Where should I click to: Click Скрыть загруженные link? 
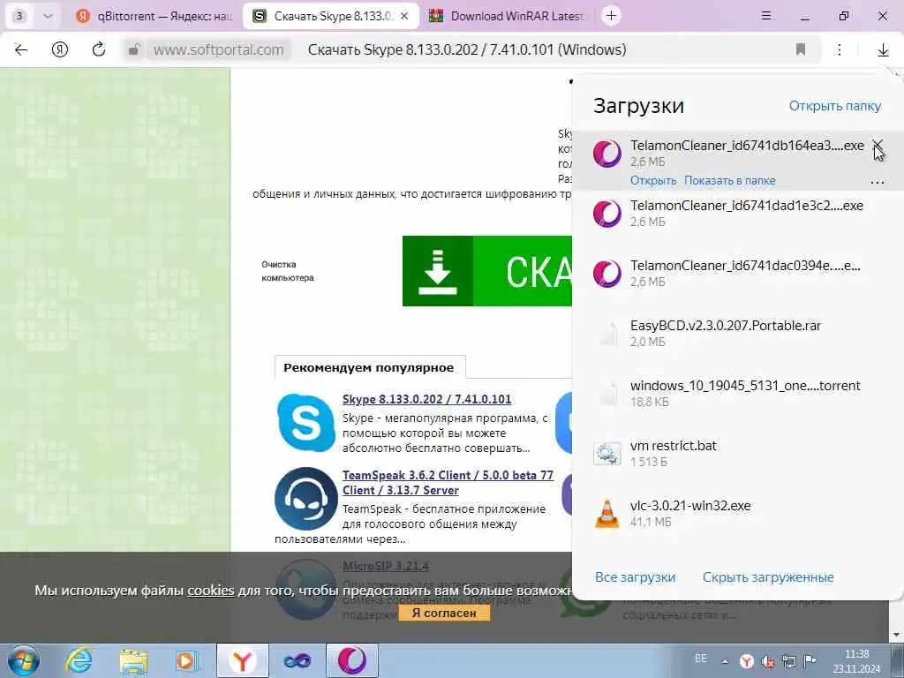(768, 577)
